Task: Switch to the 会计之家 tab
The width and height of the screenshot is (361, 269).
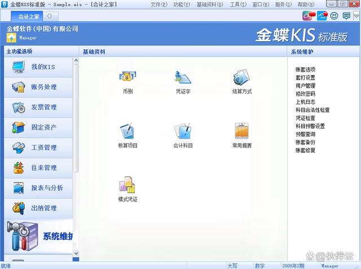Action: tap(27, 16)
